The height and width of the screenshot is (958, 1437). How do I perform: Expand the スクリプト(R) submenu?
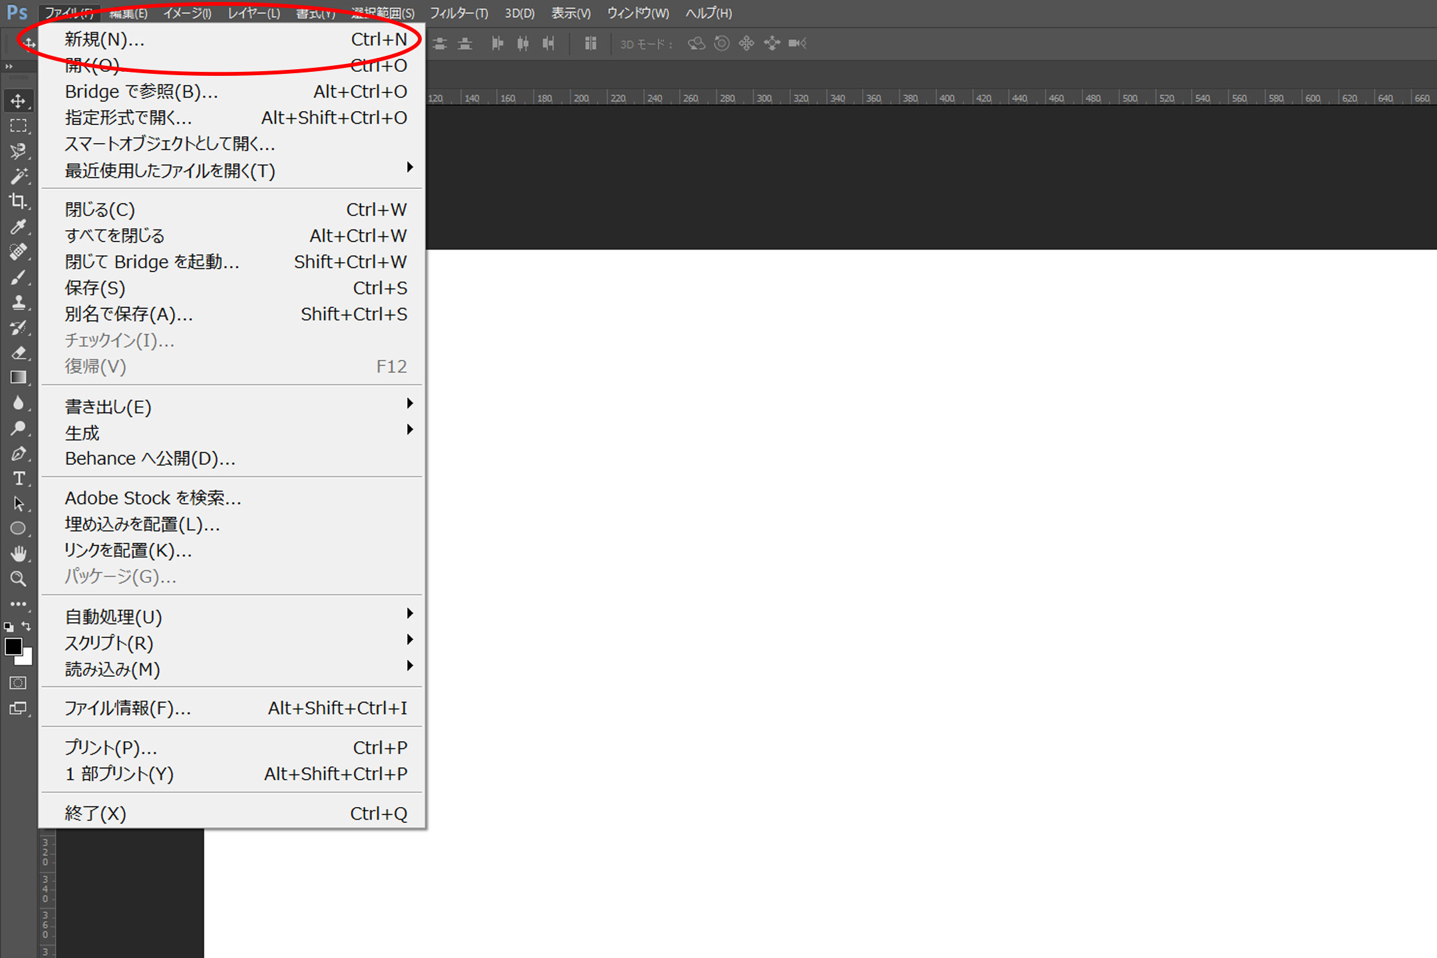coord(233,643)
